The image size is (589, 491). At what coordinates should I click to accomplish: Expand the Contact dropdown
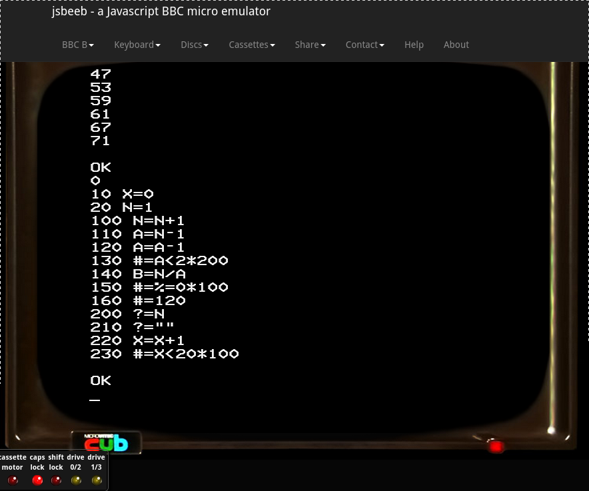point(365,45)
